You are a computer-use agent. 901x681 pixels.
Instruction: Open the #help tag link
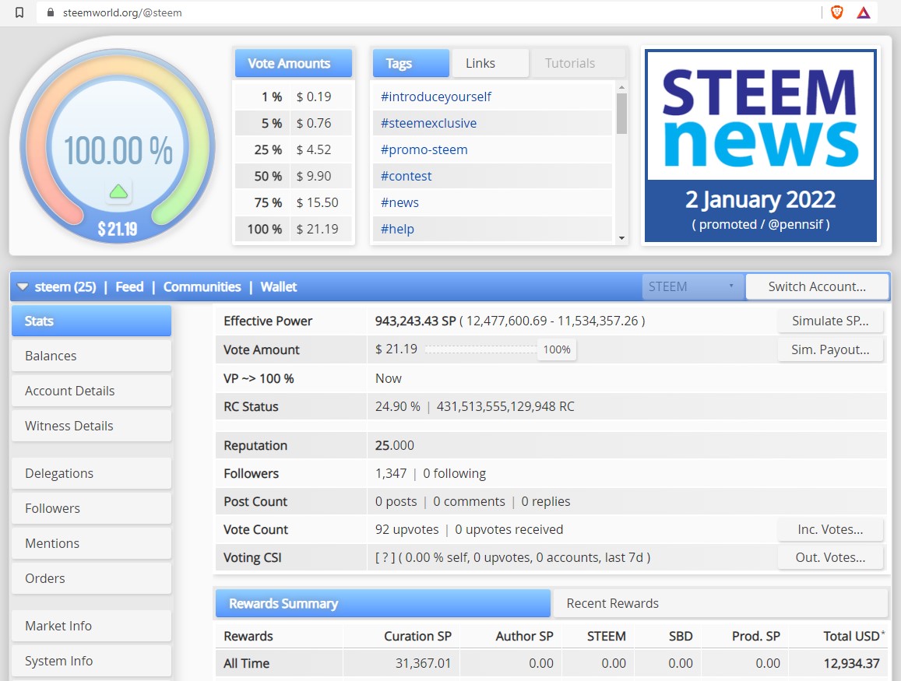398,229
